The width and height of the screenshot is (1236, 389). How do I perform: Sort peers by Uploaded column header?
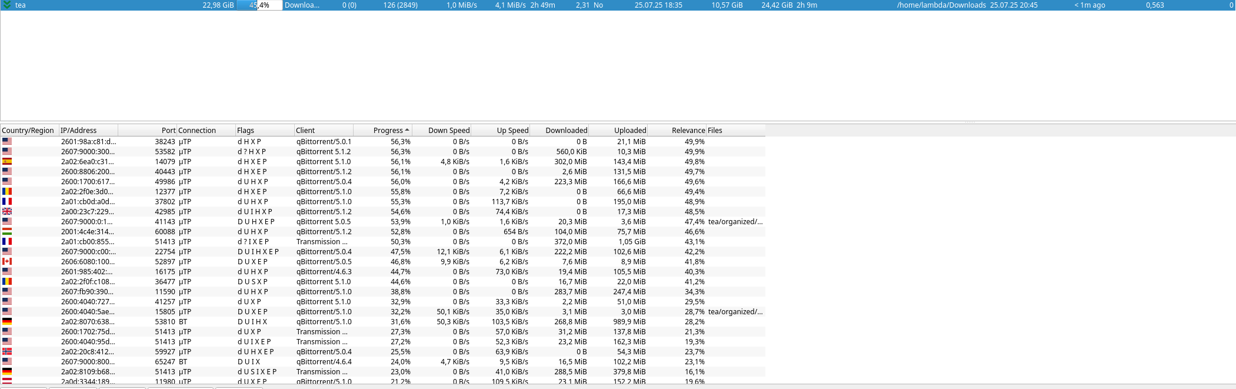pyautogui.click(x=618, y=130)
